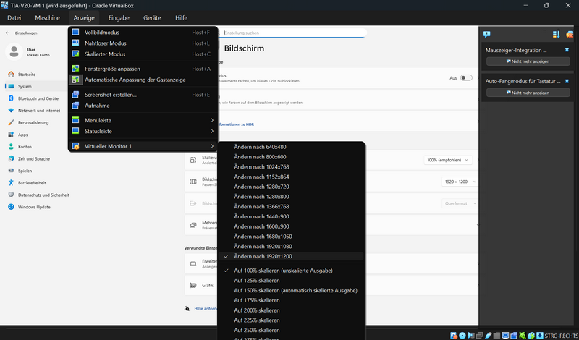Click the sort notifications icon
Viewport: 579px width, 340px height.
pyautogui.click(x=556, y=34)
